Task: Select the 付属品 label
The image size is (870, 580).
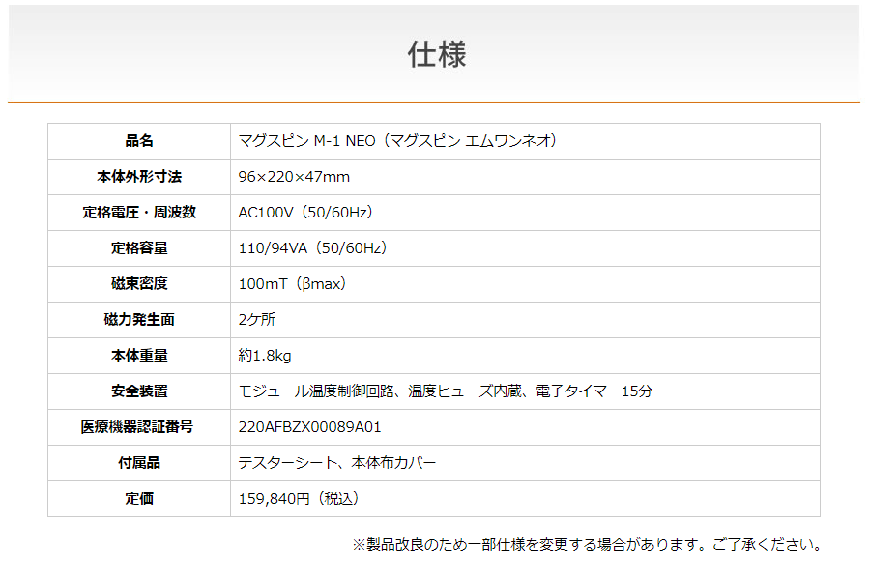Action: (139, 463)
